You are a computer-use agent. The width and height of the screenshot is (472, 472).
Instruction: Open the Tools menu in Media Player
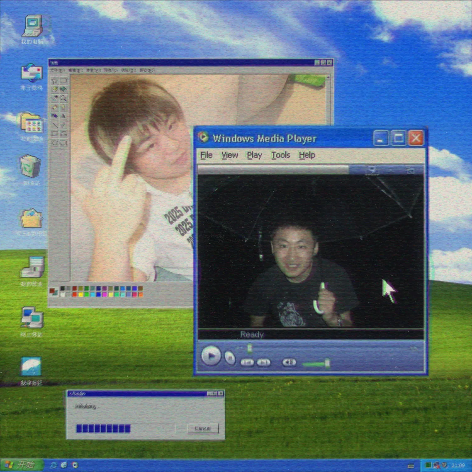[x=280, y=155]
